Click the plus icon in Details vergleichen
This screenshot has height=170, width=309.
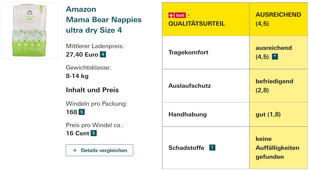click(x=75, y=150)
